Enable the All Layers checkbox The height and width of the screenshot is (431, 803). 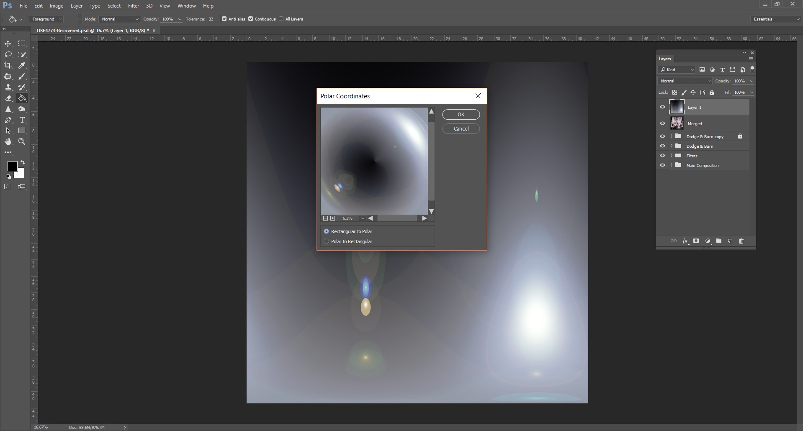[282, 19]
